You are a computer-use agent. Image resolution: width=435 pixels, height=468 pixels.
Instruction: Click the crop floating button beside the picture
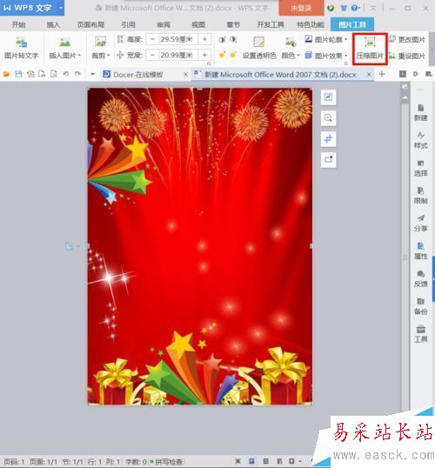click(x=328, y=139)
